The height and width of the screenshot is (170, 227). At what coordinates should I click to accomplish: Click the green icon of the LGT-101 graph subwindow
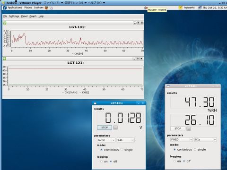point(5,23)
